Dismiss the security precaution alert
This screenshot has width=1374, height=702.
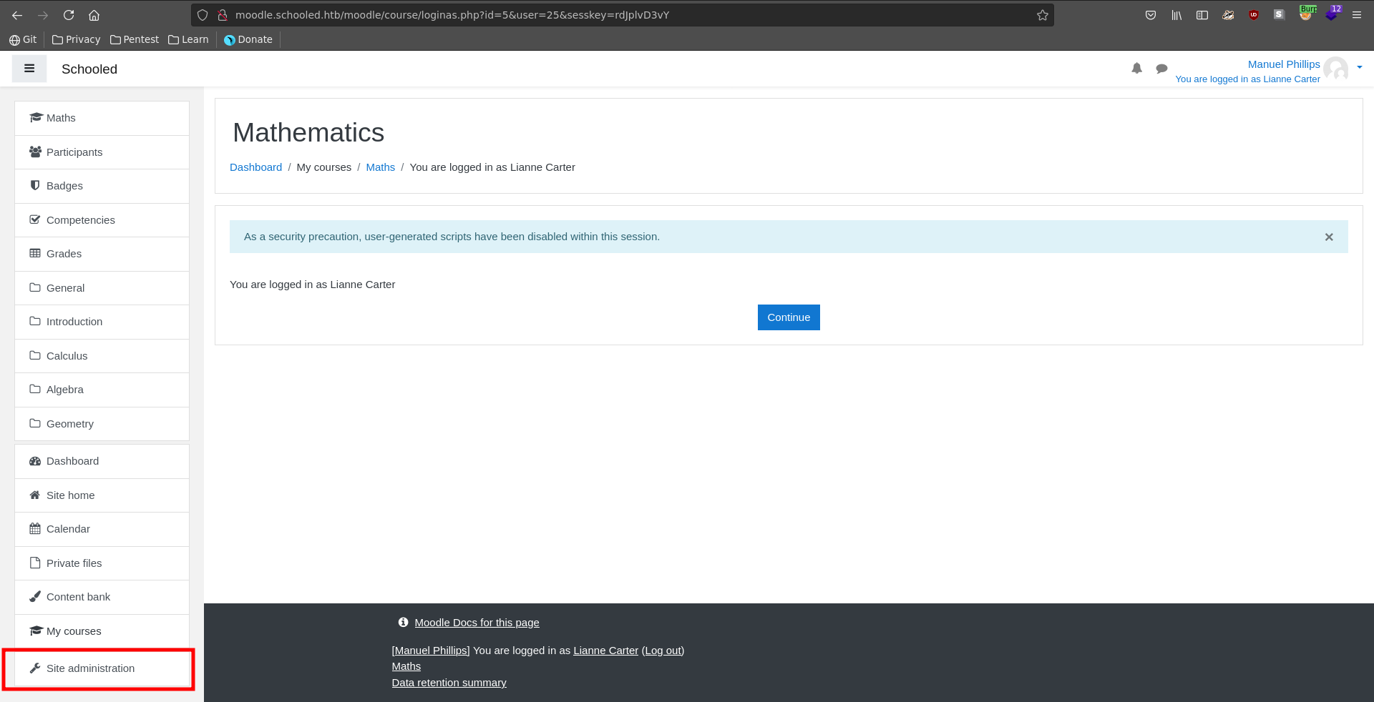coord(1329,237)
